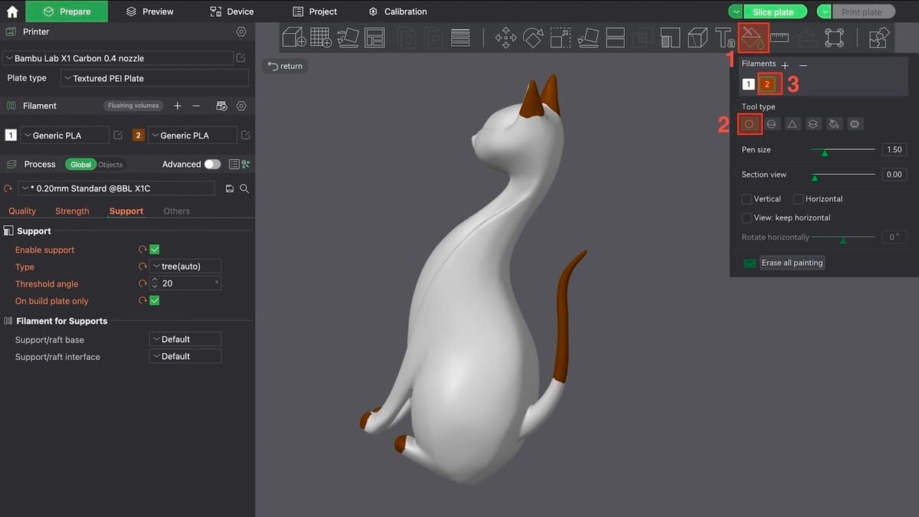Choose the Gap fill tool type
The width and height of the screenshot is (919, 517).
click(855, 123)
